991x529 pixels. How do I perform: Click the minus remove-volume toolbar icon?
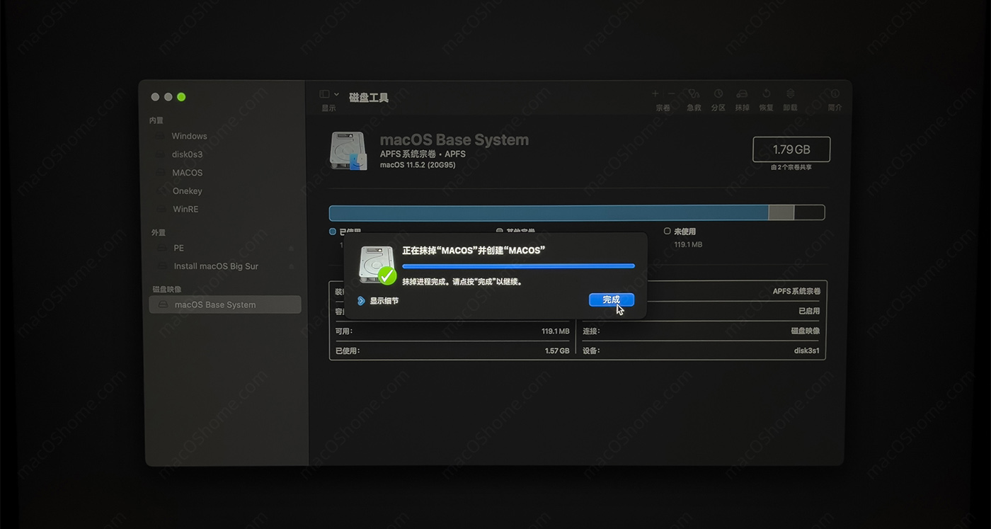(672, 93)
